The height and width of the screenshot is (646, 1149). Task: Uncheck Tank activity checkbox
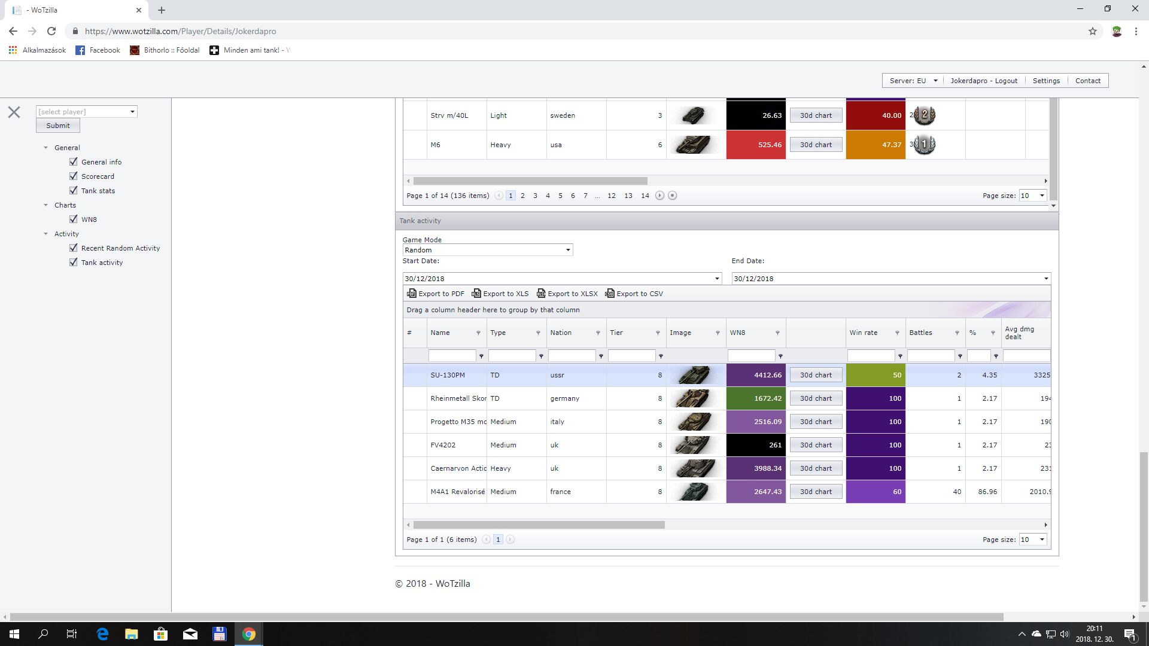coord(74,262)
